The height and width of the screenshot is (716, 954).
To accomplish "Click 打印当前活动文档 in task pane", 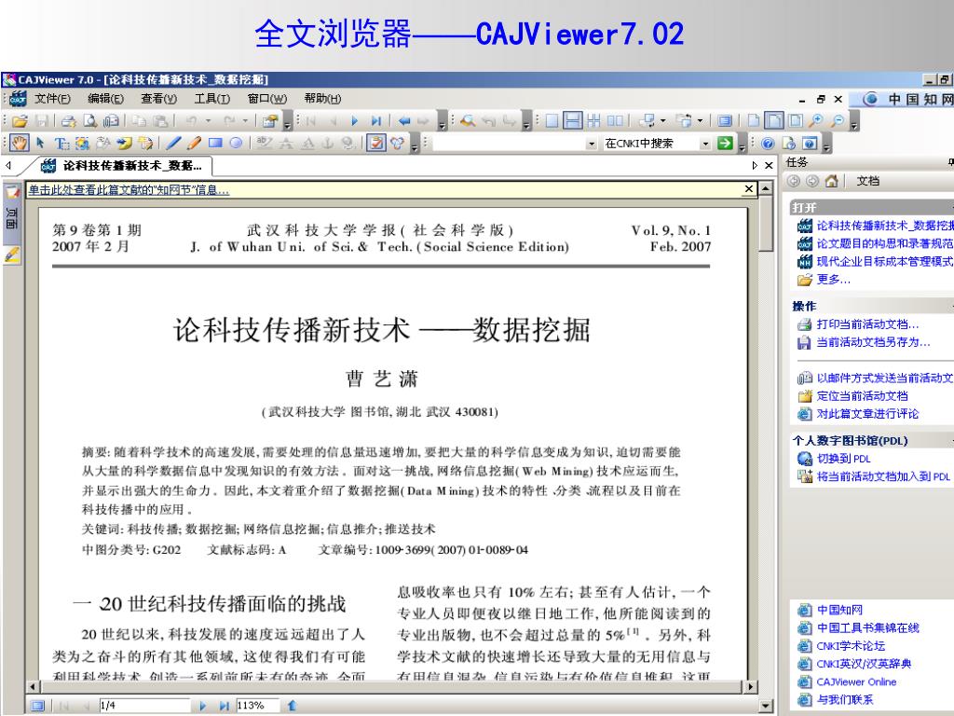I will [867, 324].
